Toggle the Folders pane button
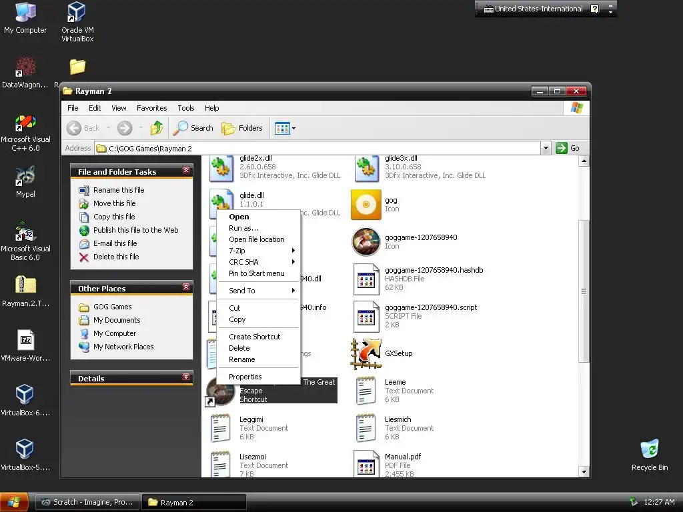This screenshot has width=683, height=512. pos(242,128)
